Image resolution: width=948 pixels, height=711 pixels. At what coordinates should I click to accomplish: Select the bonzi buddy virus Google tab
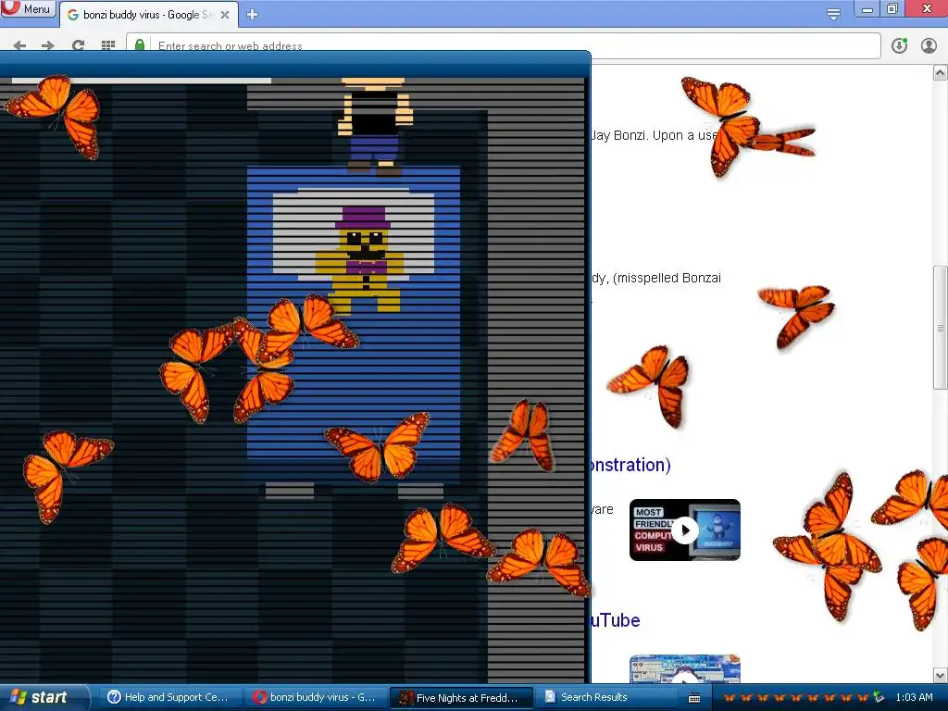(x=148, y=15)
